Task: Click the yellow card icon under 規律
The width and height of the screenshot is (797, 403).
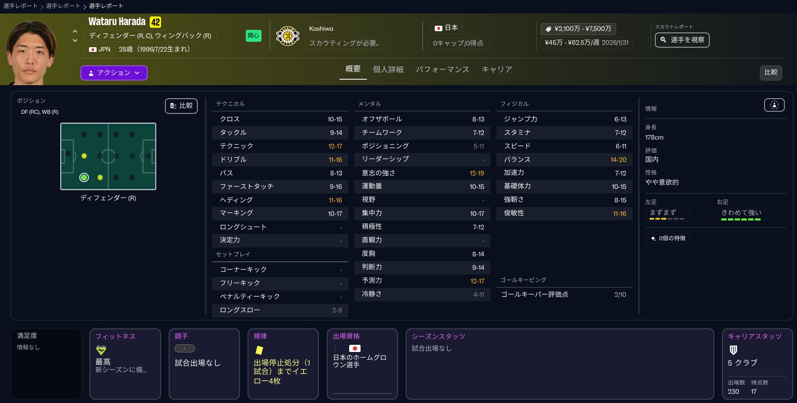Action: point(259,350)
